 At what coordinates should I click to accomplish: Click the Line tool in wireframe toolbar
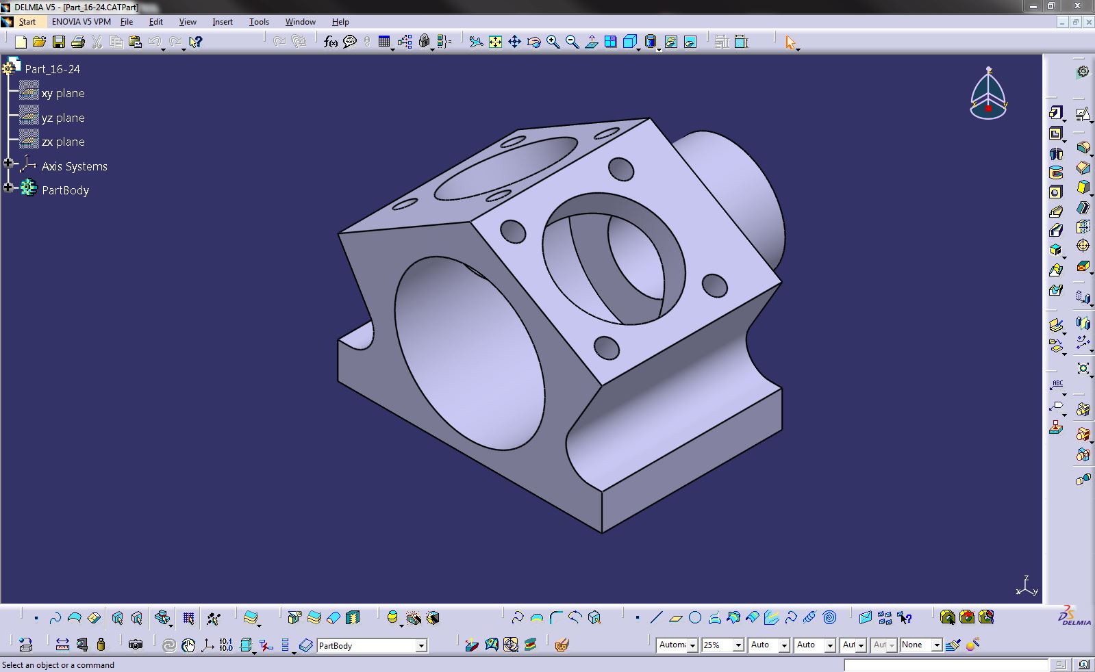coord(656,618)
